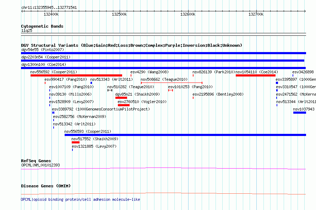316x210 pixels.
Task: Open the esv3310547 variant label
Action: click(296, 87)
